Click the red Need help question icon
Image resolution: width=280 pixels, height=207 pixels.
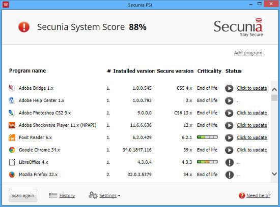coord(242,196)
